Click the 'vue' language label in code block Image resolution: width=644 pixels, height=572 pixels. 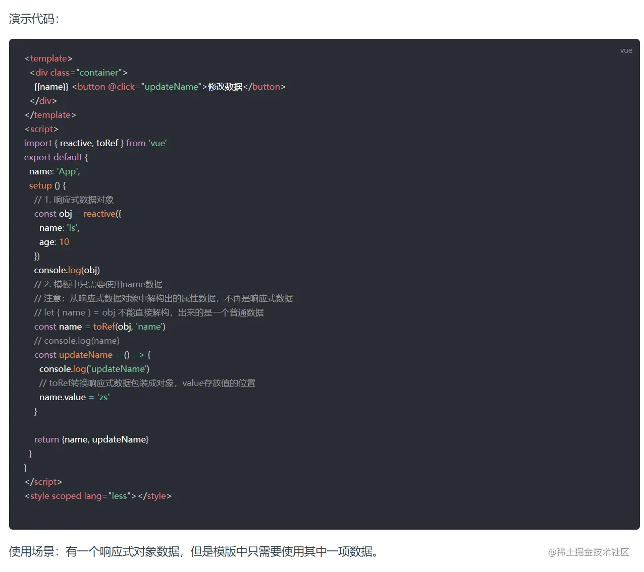(x=626, y=50)
